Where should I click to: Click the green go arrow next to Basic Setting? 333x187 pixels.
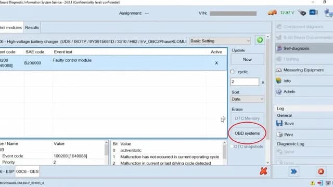260,40
